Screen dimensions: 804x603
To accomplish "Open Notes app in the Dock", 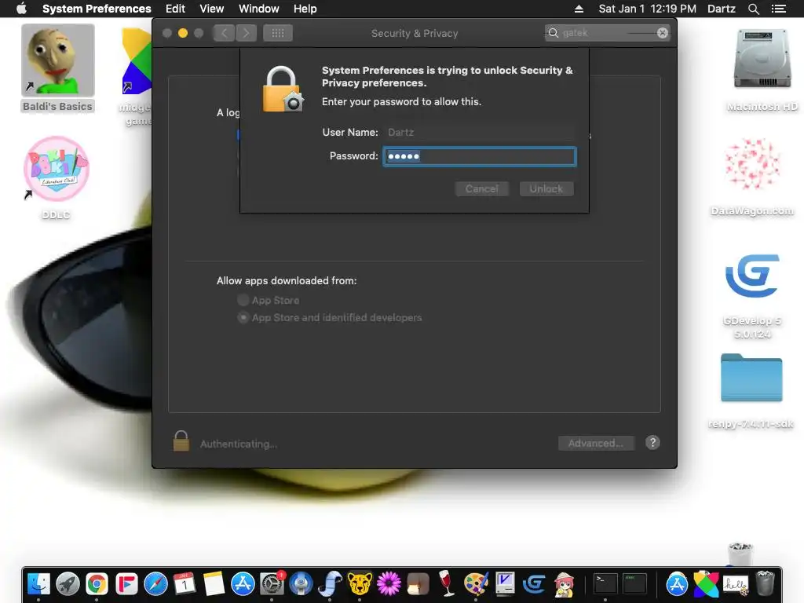I will click(x=214, y=583).
